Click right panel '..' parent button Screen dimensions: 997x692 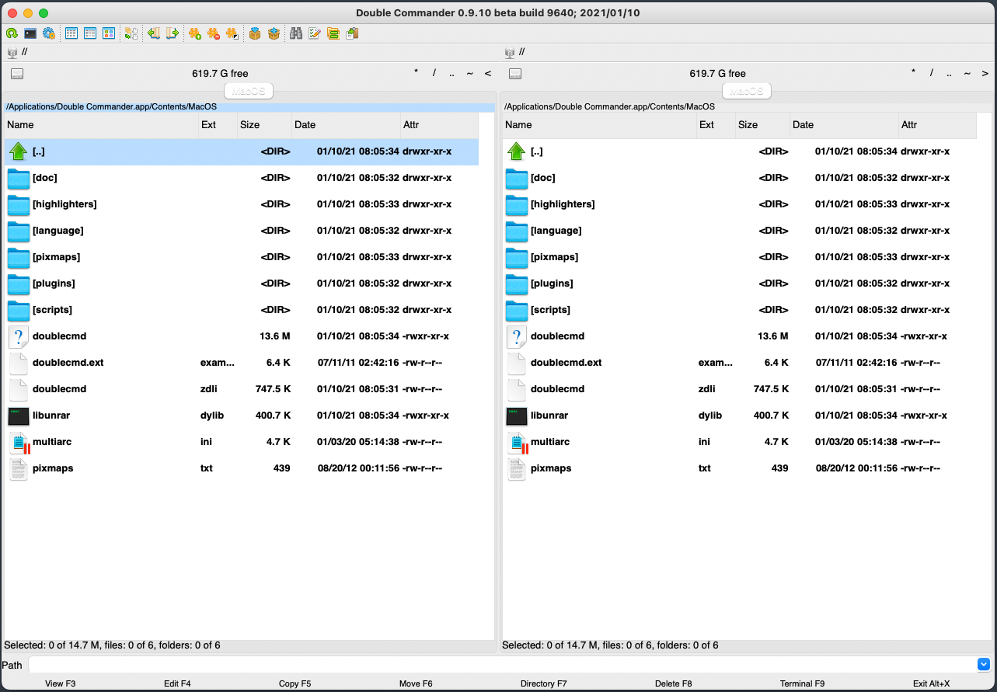pos(950,73)
